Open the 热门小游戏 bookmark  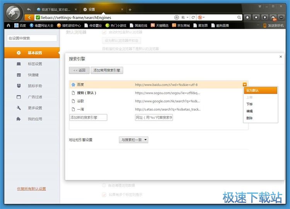tap(116, 26)
